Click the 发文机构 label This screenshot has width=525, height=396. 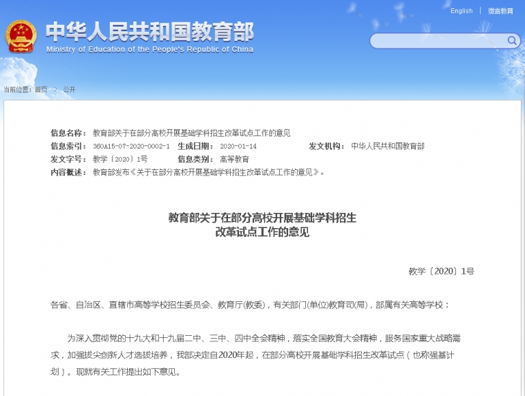pyautogui.click(x=327, y=146)
